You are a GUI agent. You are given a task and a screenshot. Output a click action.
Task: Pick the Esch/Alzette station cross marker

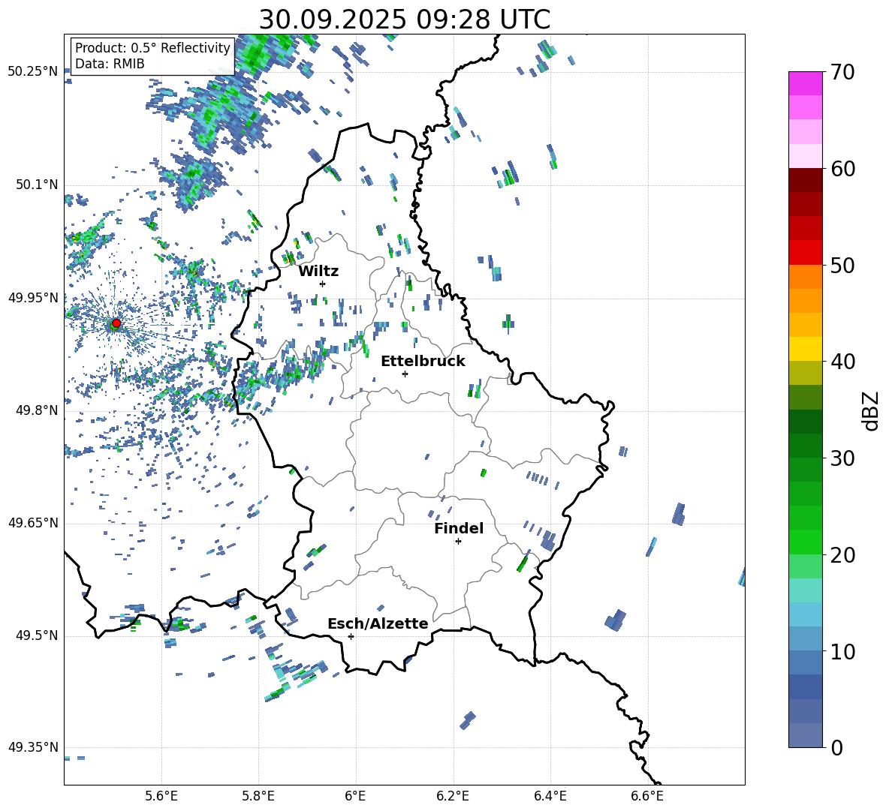tap(351, 636)
